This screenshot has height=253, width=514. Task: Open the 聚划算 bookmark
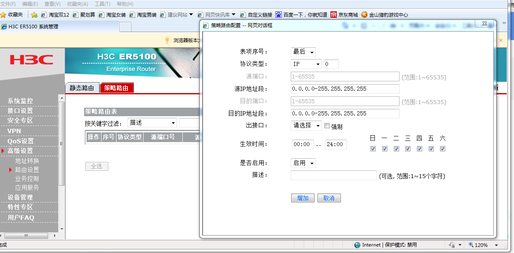pos(84,15)
